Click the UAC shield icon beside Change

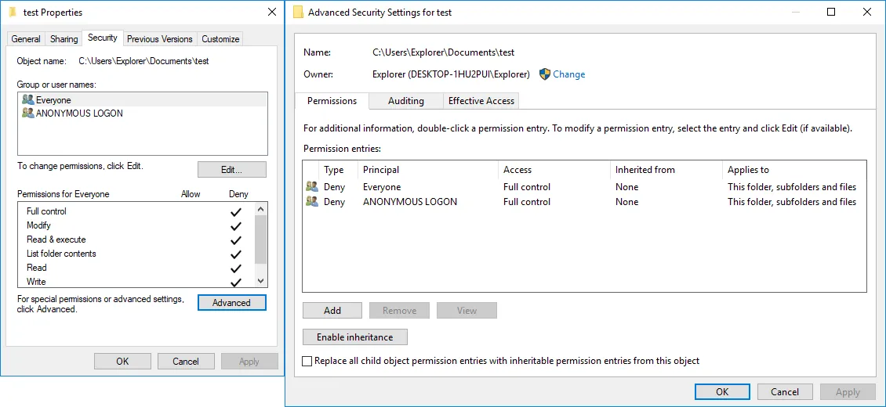pos(546,74)
